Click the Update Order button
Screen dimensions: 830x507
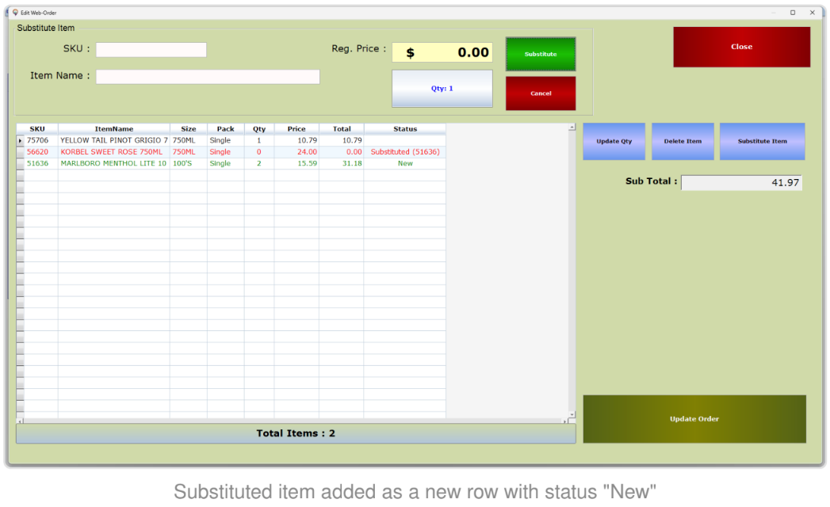tap(694, 418)
